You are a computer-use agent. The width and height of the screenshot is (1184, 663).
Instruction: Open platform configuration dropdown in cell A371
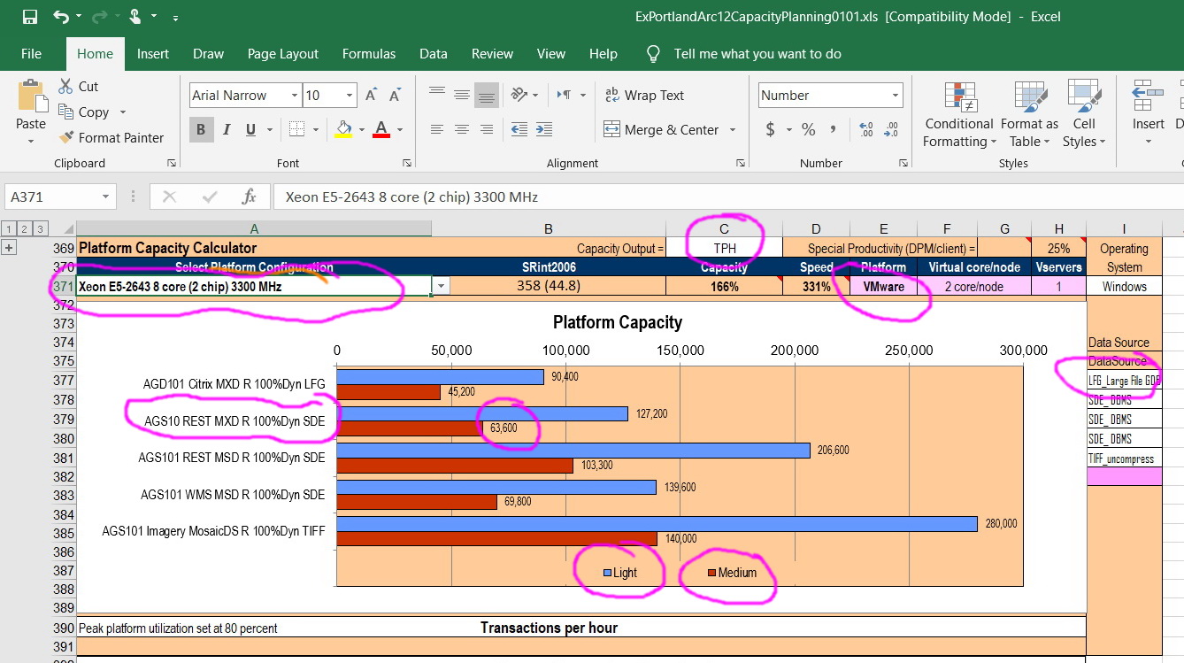click(442, 286)
